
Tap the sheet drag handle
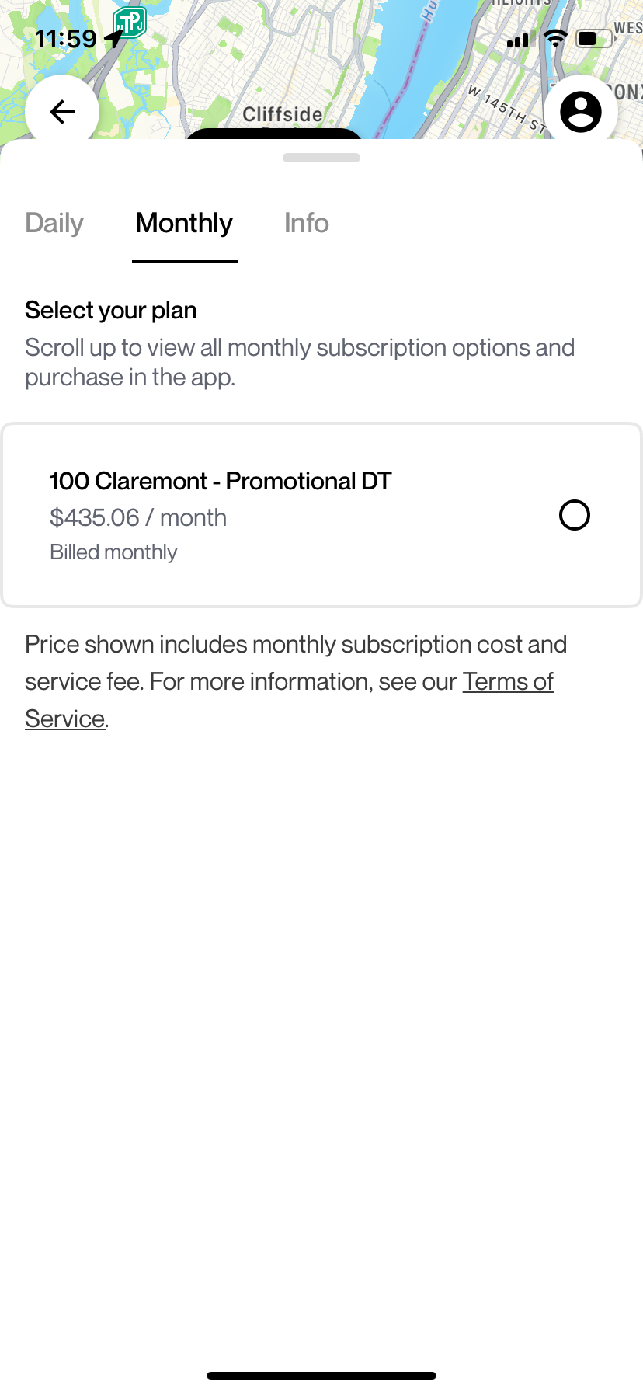pos(321,158)
